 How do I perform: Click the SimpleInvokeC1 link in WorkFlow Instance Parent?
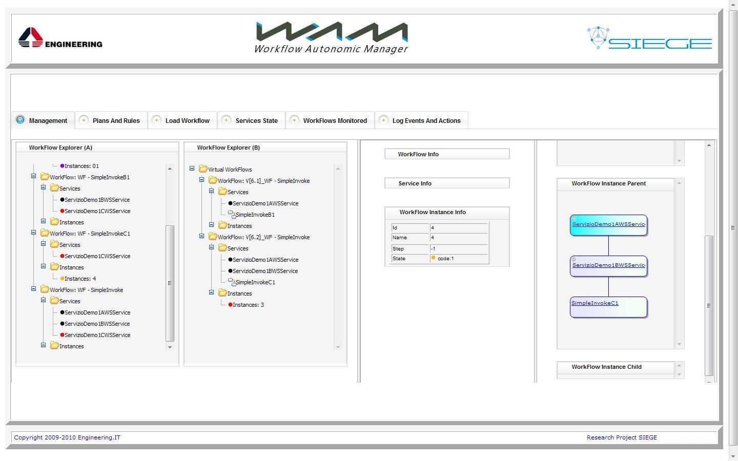click(594, 303)
